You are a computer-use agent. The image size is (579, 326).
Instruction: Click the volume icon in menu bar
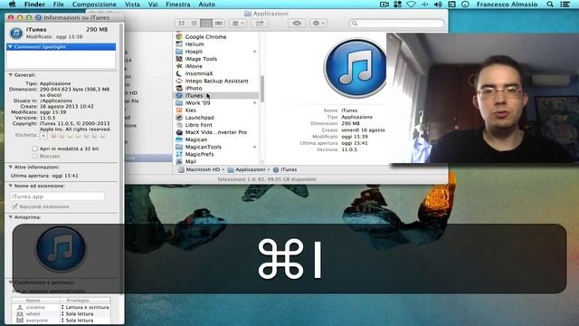438,5
